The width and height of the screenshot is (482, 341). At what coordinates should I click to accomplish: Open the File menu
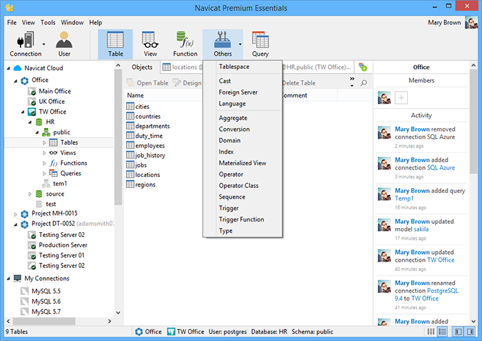[12, 23]
